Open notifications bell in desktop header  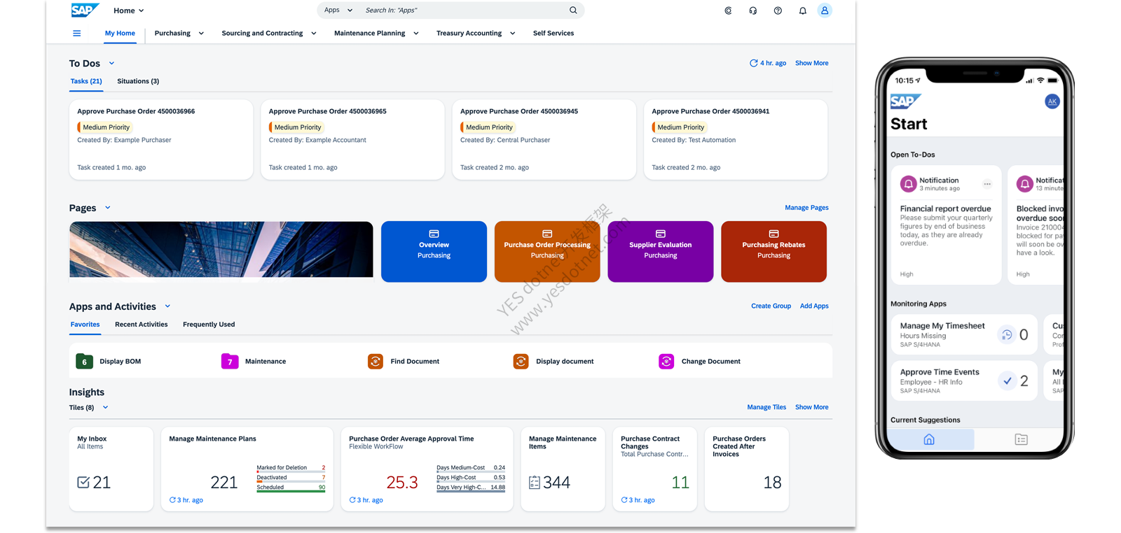(803, 10)
